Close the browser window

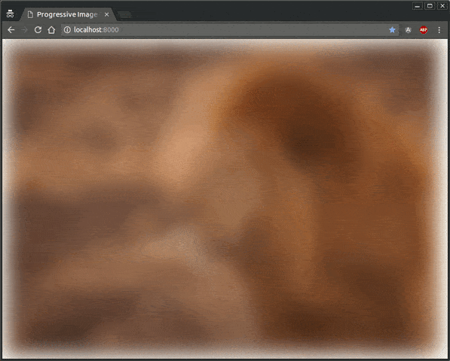point(442,6)
